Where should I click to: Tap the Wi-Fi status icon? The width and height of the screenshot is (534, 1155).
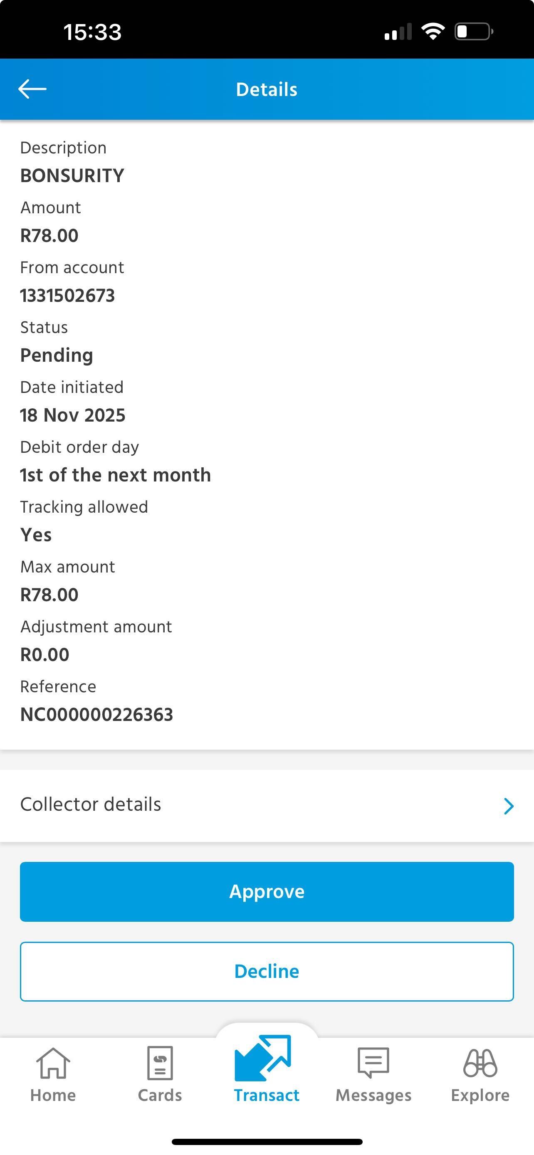[433, 31]
